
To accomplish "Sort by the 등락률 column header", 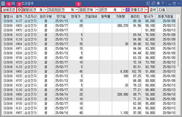I will pyautogui.click(x=105, y=17).
